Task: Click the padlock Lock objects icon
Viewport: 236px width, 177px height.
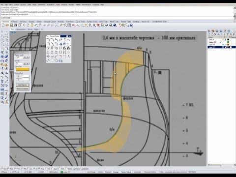Action: point(94,25)
